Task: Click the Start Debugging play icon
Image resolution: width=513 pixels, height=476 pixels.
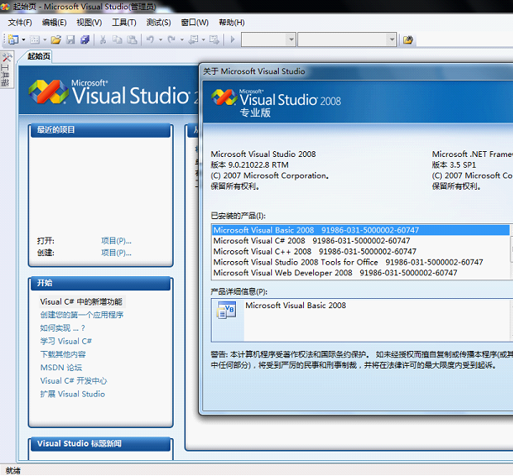Action: tap(233, 40)
